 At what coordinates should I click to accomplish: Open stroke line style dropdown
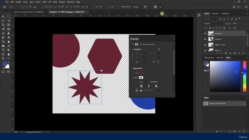[x=155, y=82]
